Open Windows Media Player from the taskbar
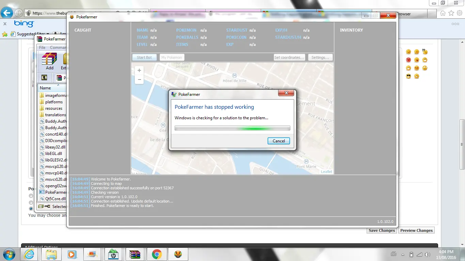465x261 pixels. 72,254
